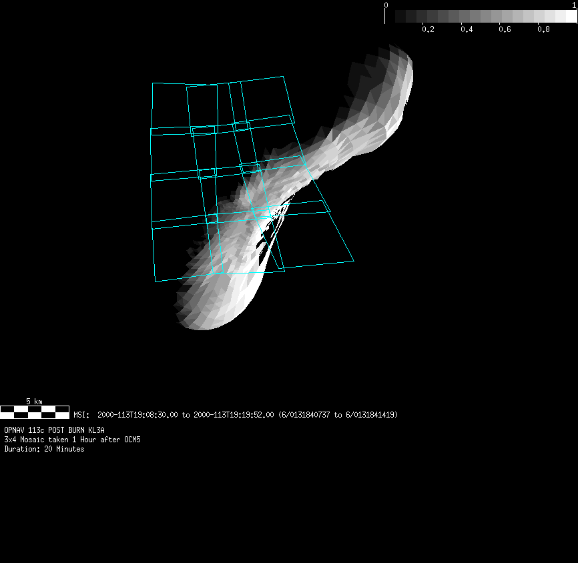Click the 0 minimum marker on the colorbar
The image size is (578, 563).
[x=386, y=5]
